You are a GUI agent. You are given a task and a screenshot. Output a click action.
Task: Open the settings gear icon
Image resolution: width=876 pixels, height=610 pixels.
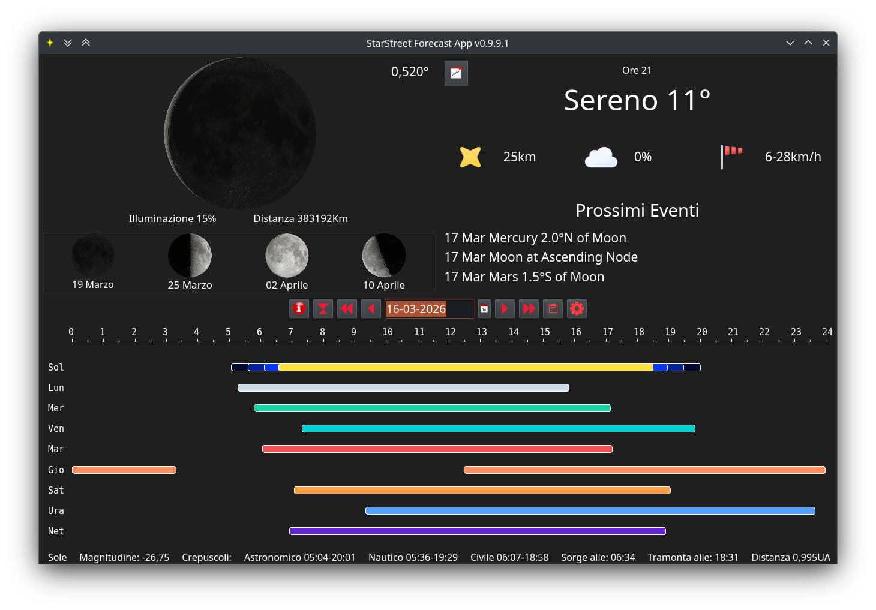577,308
